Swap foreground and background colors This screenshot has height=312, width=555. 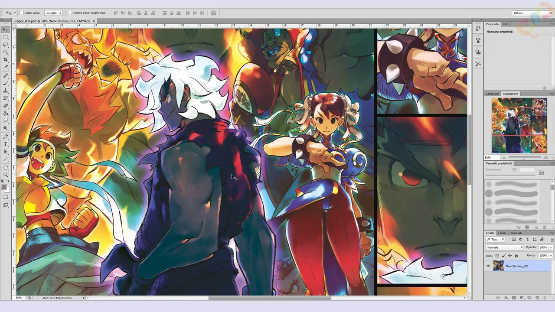[x=8, y=181]
